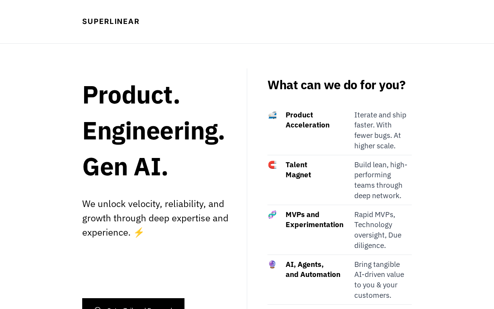Click the SUPERLINEAR logo in the header
This screenshot has height=309, width=494.
pyautogui.click(x=111, y=22)
